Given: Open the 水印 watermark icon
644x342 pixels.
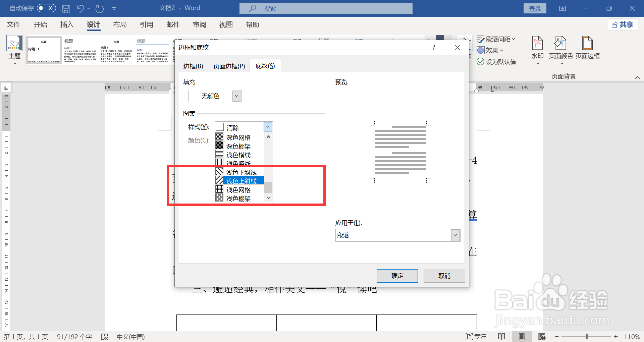Looking at the screenshot, I should click(537, 50).
